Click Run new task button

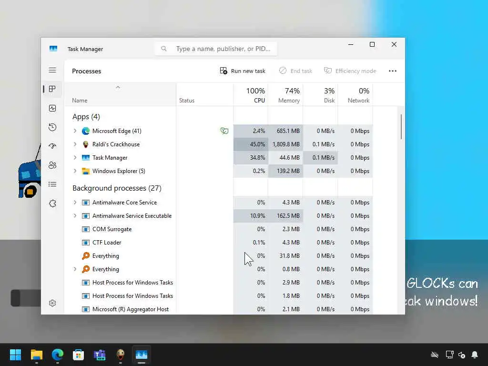(243, 71)
